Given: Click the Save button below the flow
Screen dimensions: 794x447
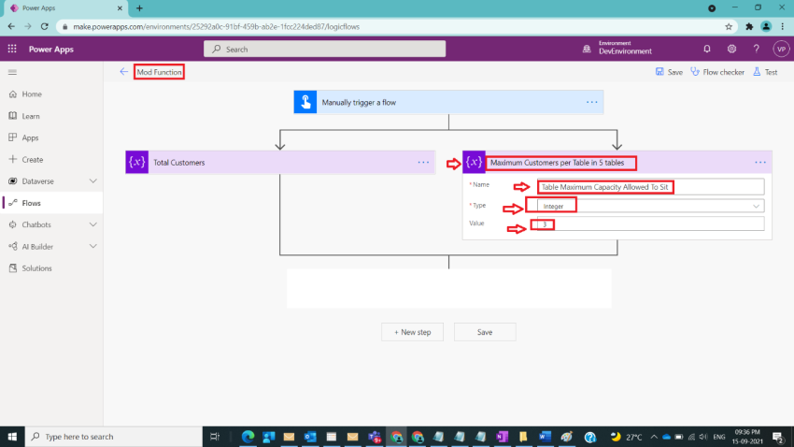Looking at the screenshot, I should (x=485, y=332).
